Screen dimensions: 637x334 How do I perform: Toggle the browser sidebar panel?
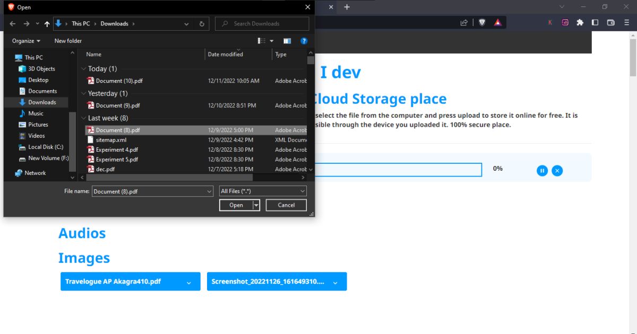coord(595,22)
